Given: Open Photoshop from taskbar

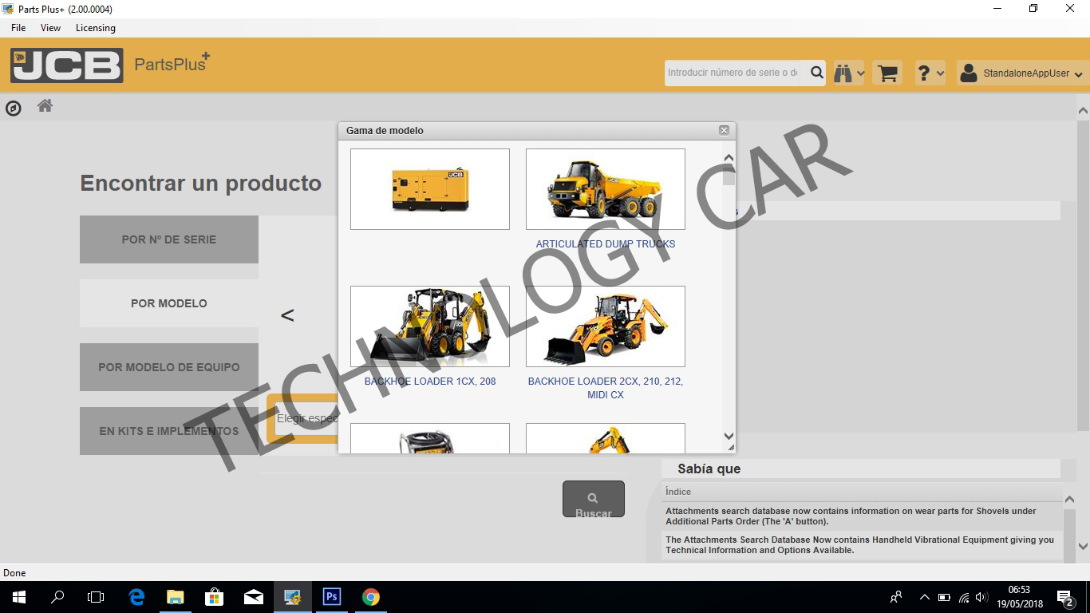Looking at the screenshot, I should point(332,597).
